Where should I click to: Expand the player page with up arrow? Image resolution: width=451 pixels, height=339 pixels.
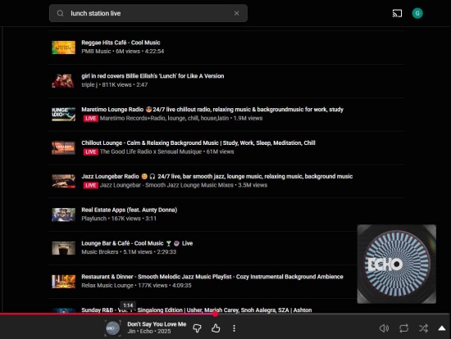coord(442,328)
